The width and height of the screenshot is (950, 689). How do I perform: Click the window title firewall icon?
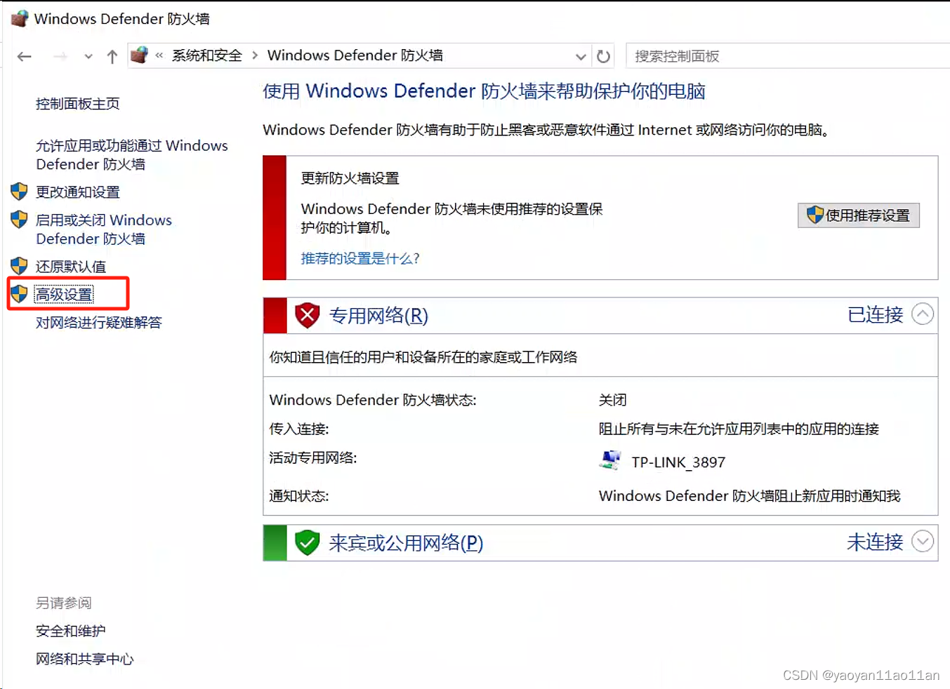[20, 18]
